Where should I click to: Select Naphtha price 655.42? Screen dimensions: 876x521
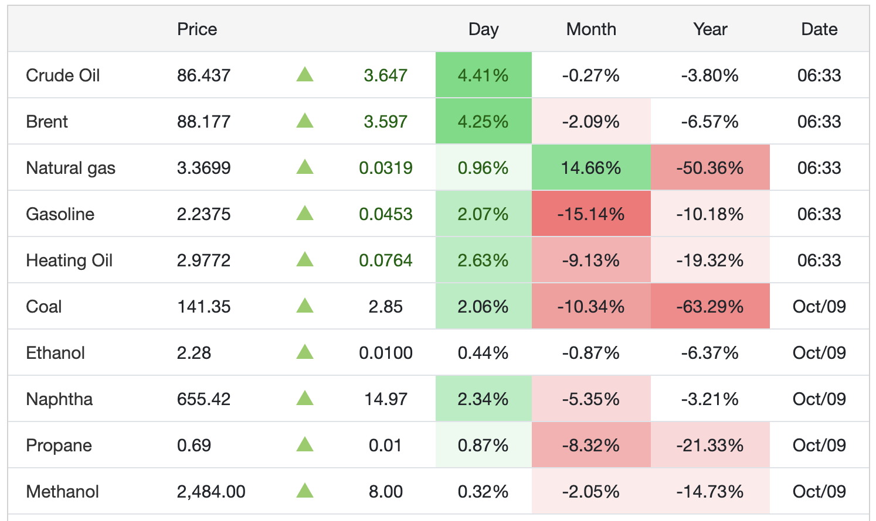point(204,399)
